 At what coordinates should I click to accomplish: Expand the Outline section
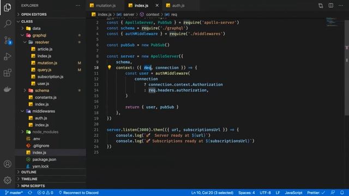pyautogui.click(x=51, y=172)
